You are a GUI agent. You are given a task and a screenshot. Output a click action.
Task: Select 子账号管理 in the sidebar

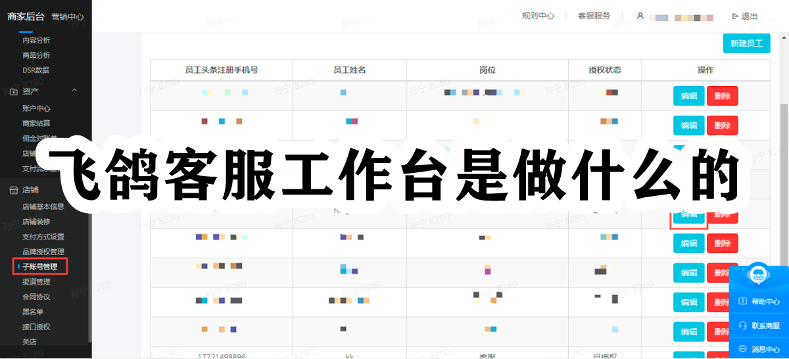click(x=39, y=267)
